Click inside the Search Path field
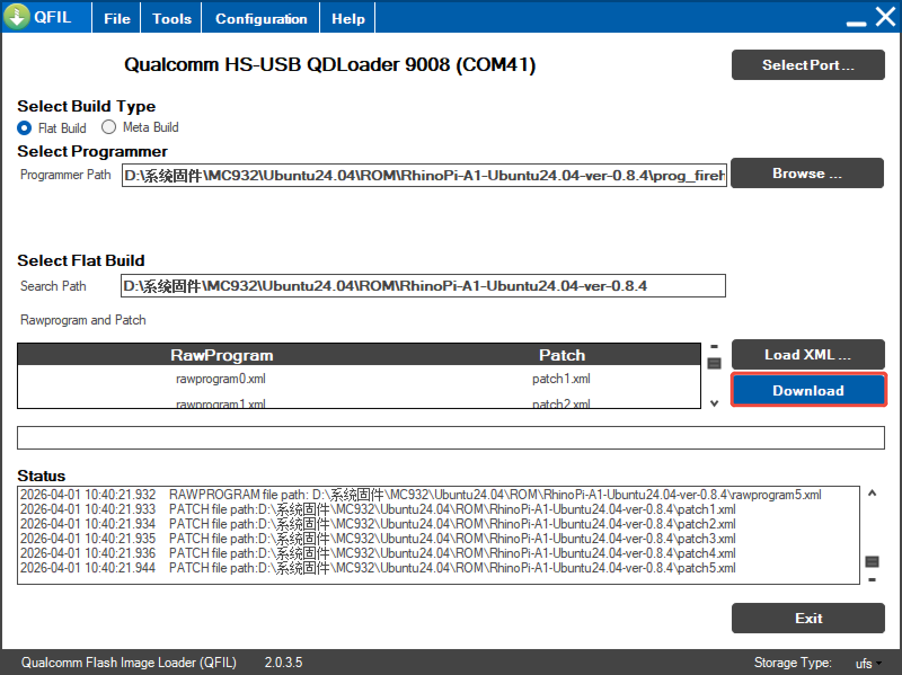Image resolution: width=902 pixels, height=675 pixels. coord(423,286)
